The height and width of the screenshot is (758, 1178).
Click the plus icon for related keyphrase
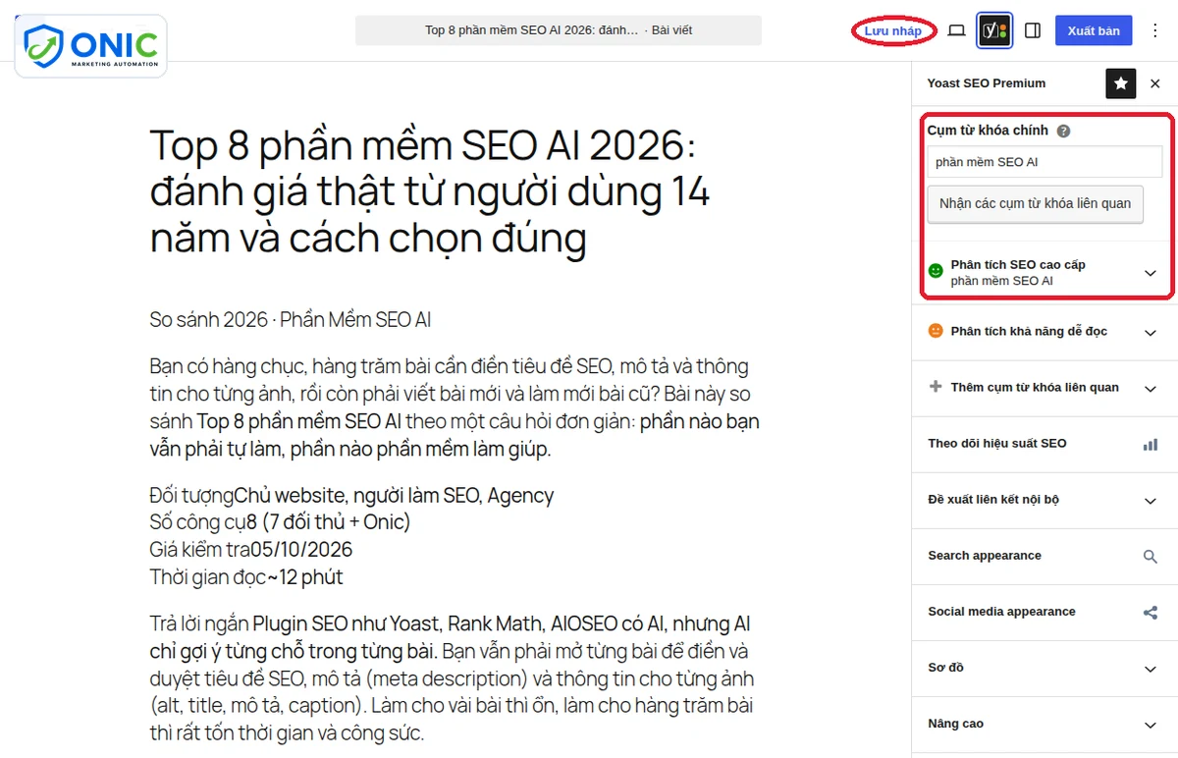[936, 387]
